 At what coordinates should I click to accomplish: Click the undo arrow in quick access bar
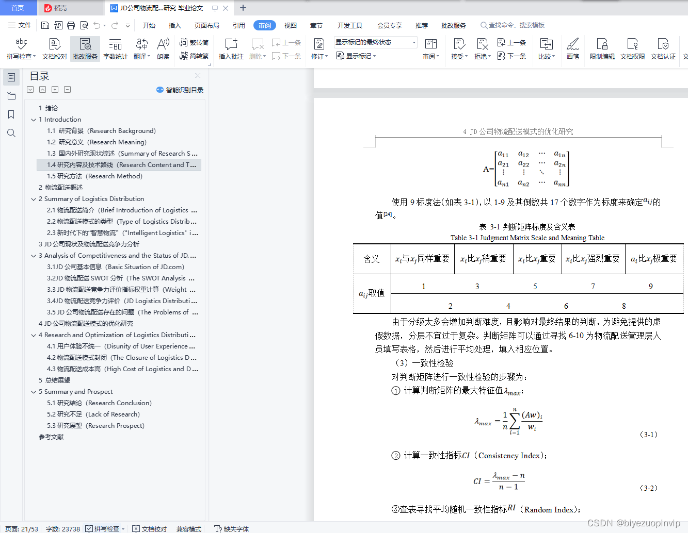(97, 25)
